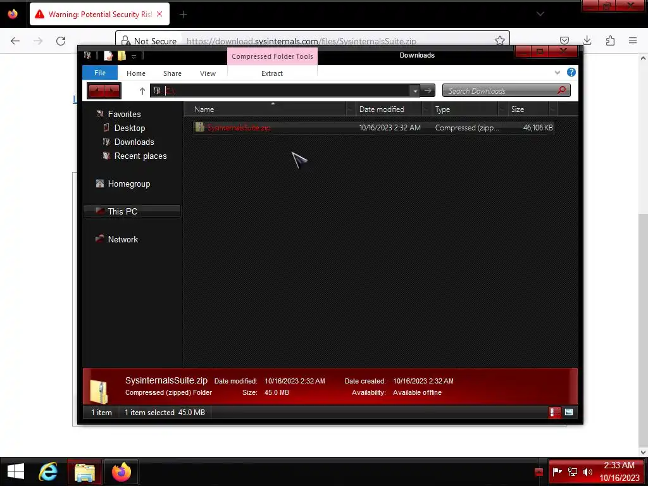This screenshot has height=486, width=648.
Task: Click the Explorer window system menu icon
Action: click(x=87, y=56)
